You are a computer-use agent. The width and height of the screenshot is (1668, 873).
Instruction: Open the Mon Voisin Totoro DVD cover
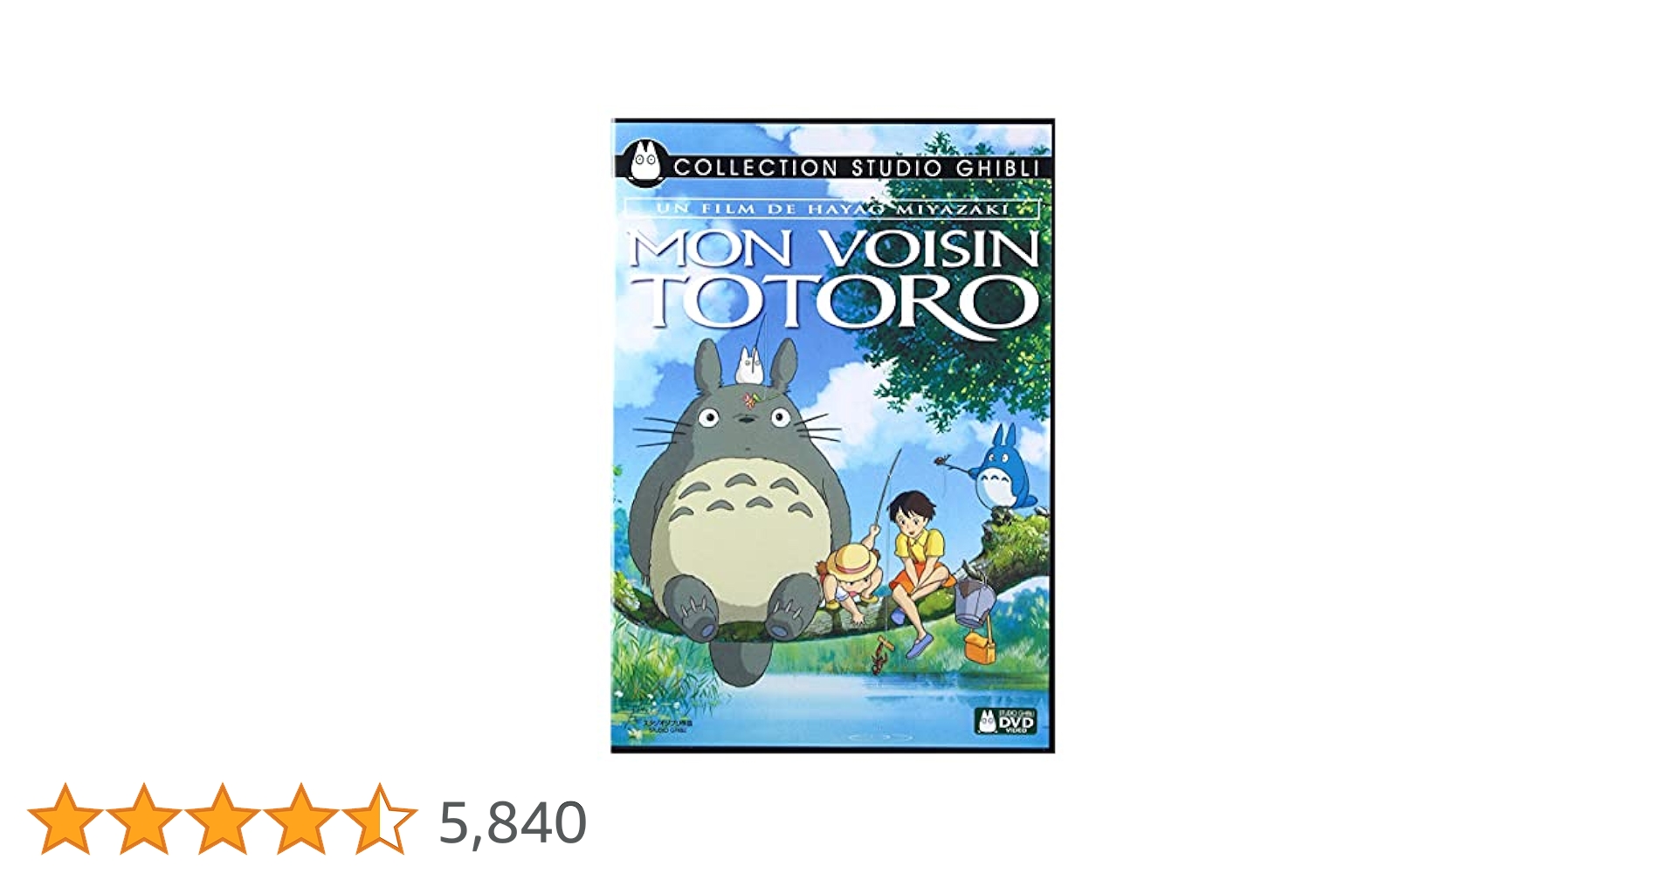[x=832, y=436]
